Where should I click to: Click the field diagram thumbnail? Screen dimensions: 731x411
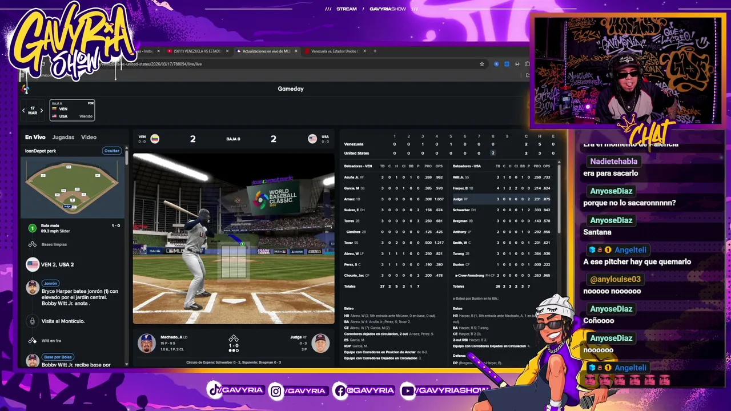pyautogui.click(x=73, y=187)
